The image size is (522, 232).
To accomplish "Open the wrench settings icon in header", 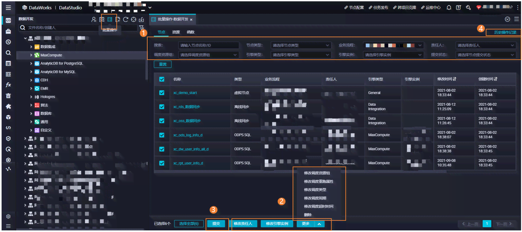I will 468,8.
